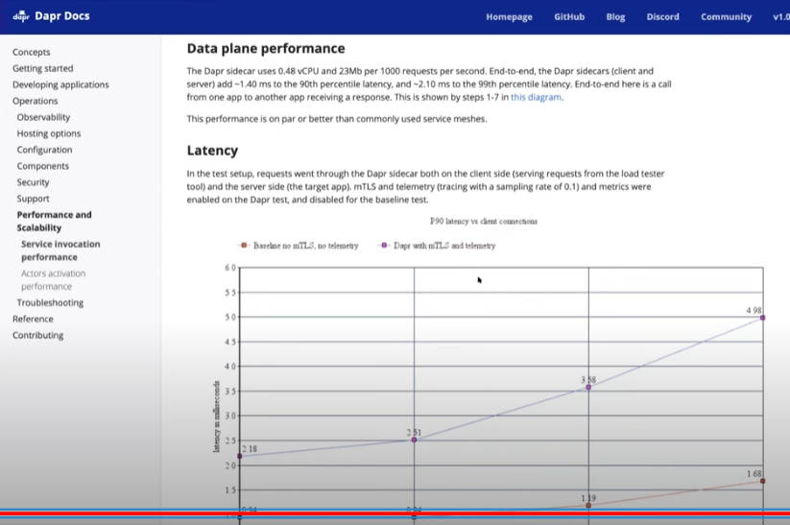Click the 3.58 data point on chart
This screenshot has width=790, height=525.
point(588,387)
